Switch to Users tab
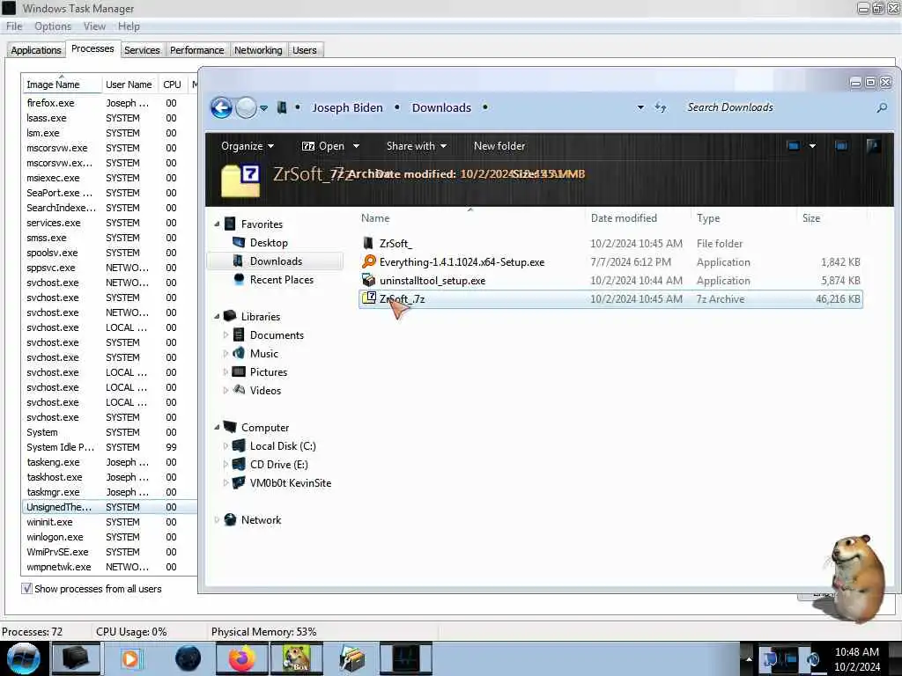The height and width of the screenshot is (676, 902). [x=304, y=50]
